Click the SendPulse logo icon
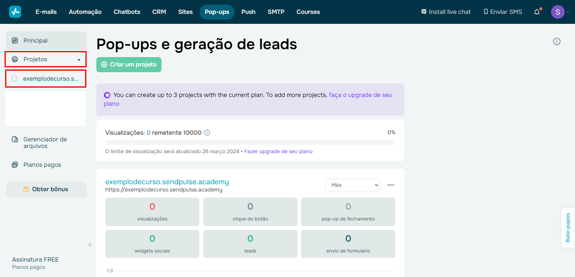 point(15,12)
